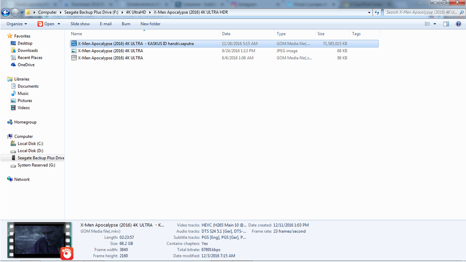466x262 pixels.
Task: Click the Forward navigation arrow
Action: [x=15, y=12]
